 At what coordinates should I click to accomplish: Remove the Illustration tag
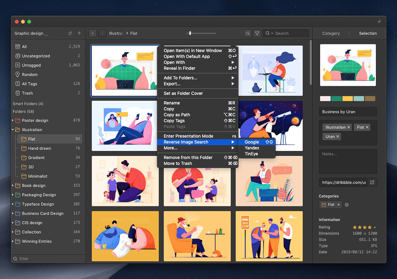click(x=349, y=127)
